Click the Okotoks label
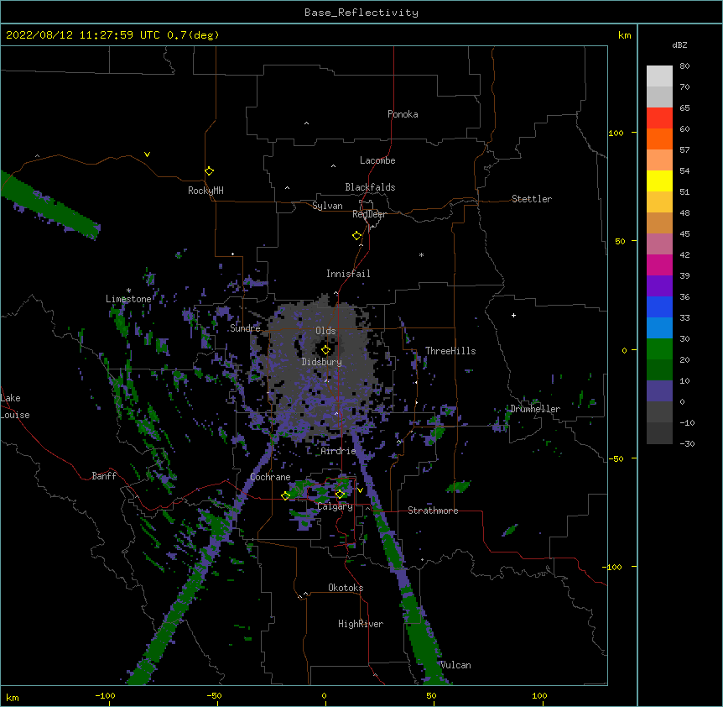 tap(346, 588)
